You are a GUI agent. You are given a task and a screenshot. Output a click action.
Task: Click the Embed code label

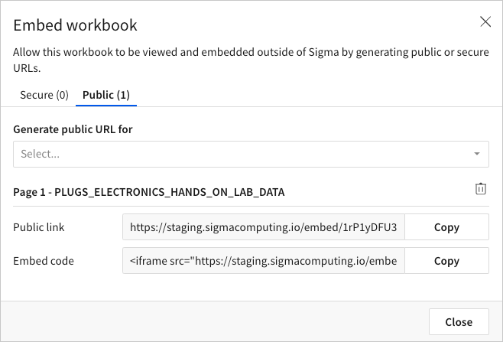click(44, 261)
